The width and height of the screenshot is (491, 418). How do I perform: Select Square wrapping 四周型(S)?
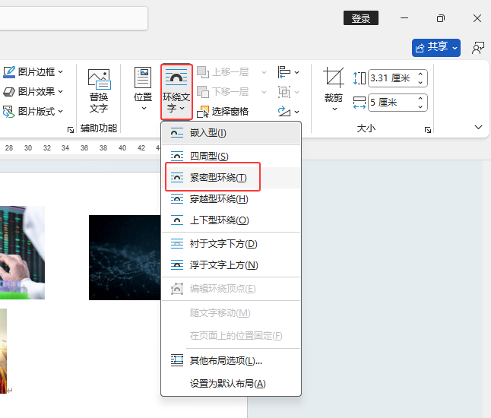(x=231, y=156)
